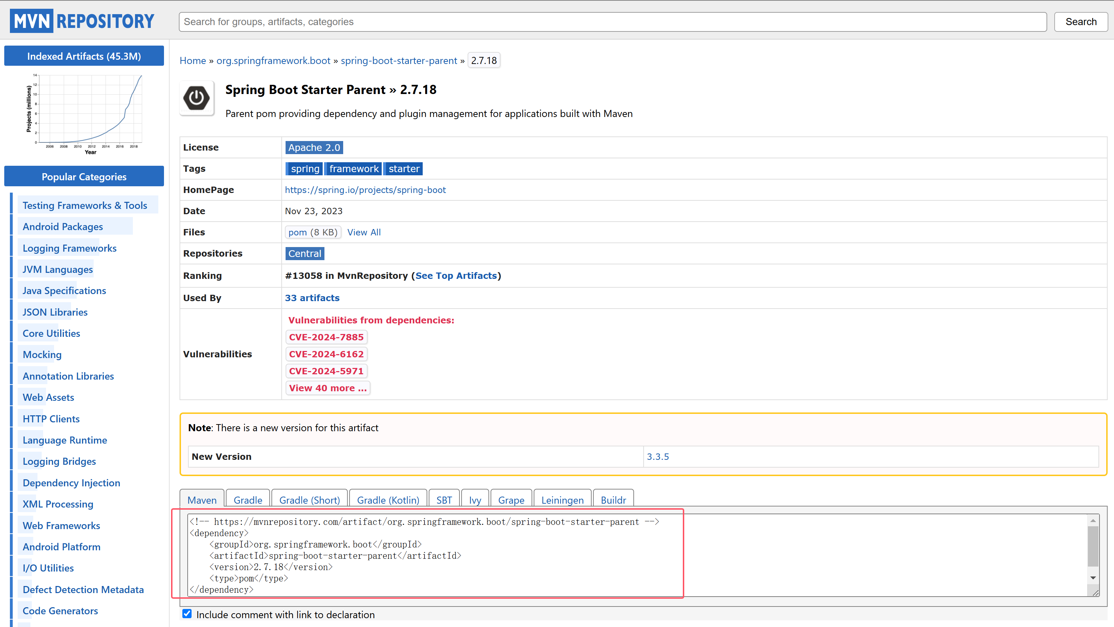Click the starter tag
This screenshot has width=1114, height=627.
point(404,169)
